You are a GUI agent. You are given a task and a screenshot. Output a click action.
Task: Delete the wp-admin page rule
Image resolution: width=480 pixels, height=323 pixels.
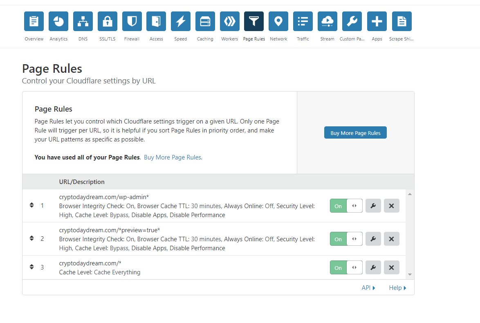392,206
